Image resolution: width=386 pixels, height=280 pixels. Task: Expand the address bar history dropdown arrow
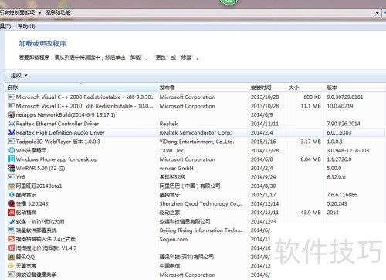coord(378,12)
